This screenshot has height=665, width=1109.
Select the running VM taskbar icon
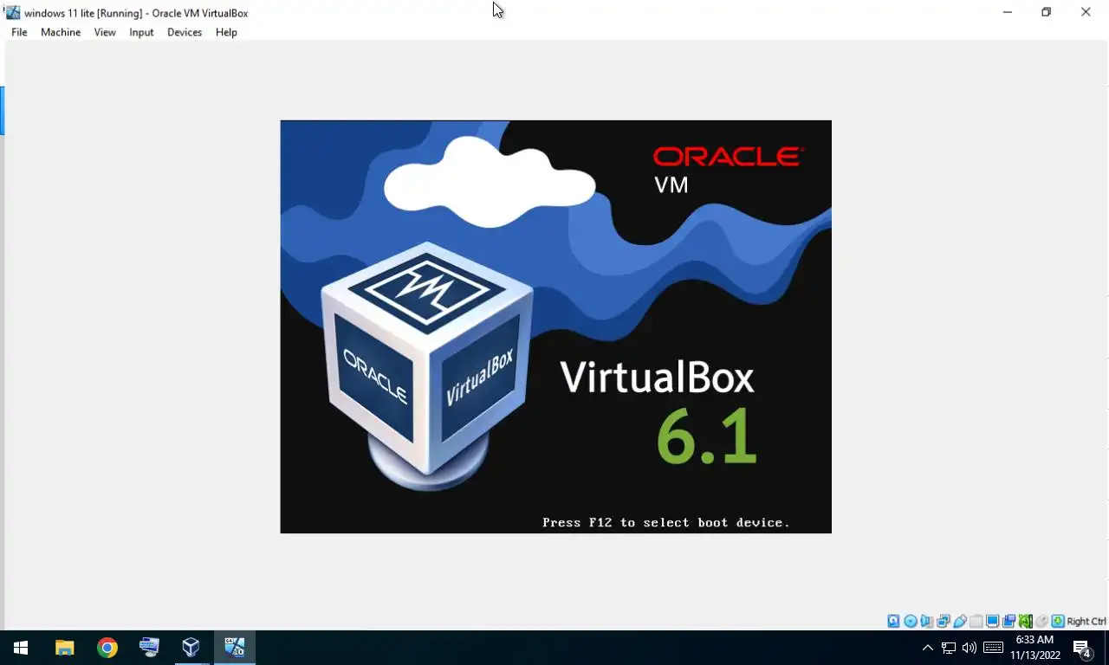tap(235, 648)
